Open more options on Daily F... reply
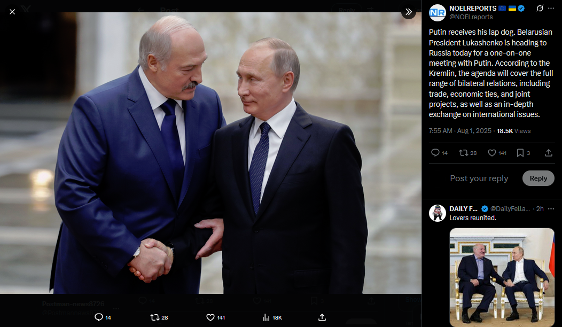Viewport: 562px width, 327px height. pyautogui.click(x=551, y=209)
